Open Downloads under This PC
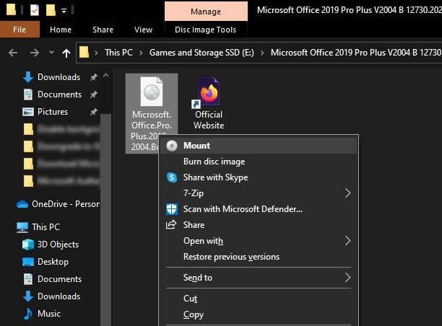 click(x=58, y=296)
